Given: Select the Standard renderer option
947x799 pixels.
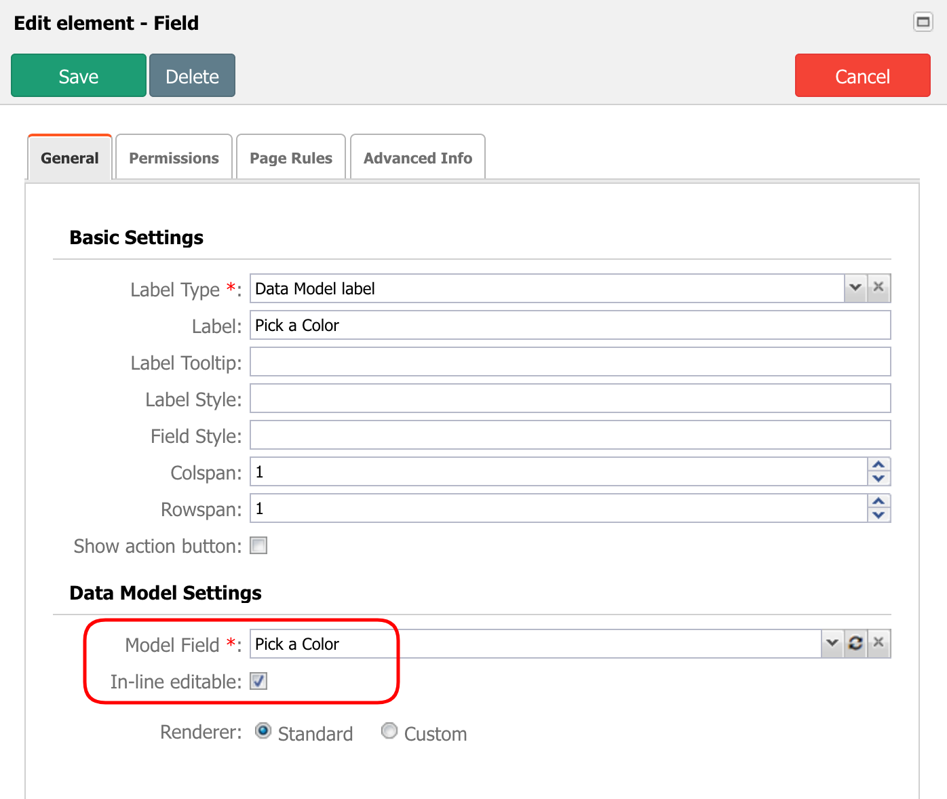Looking at the screenshot, I should pos(263,731).
